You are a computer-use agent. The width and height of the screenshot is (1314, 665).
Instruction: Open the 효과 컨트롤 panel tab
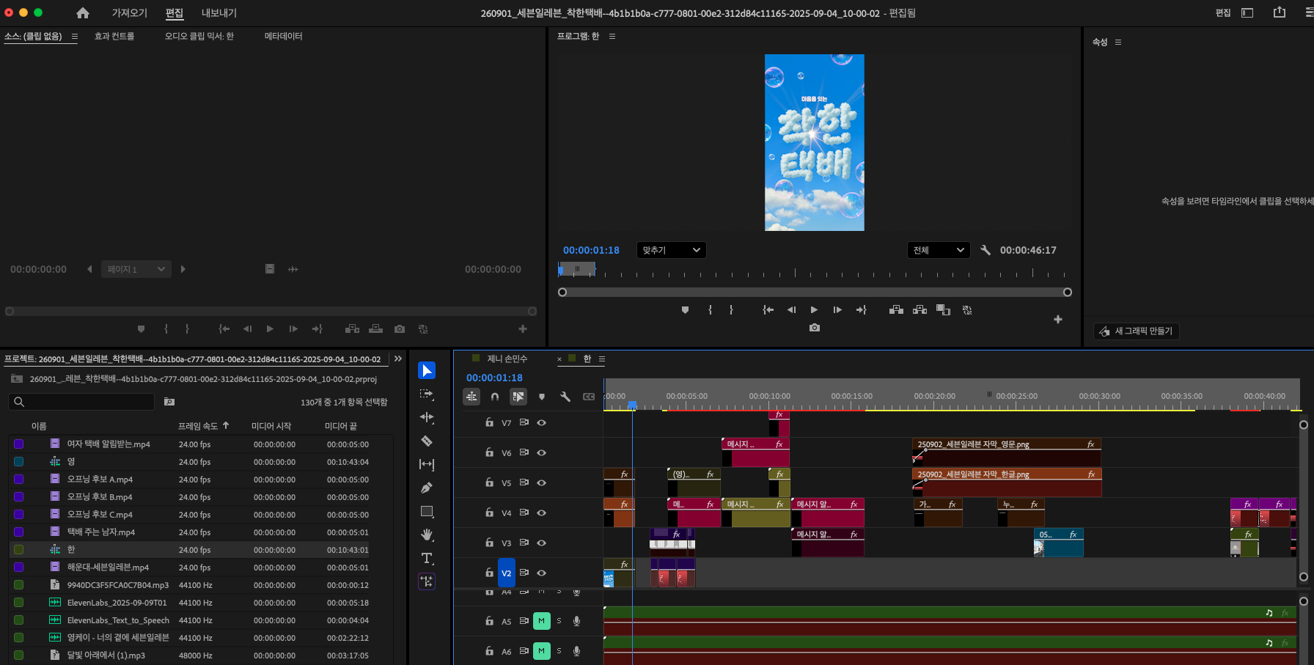pos(114,36)
